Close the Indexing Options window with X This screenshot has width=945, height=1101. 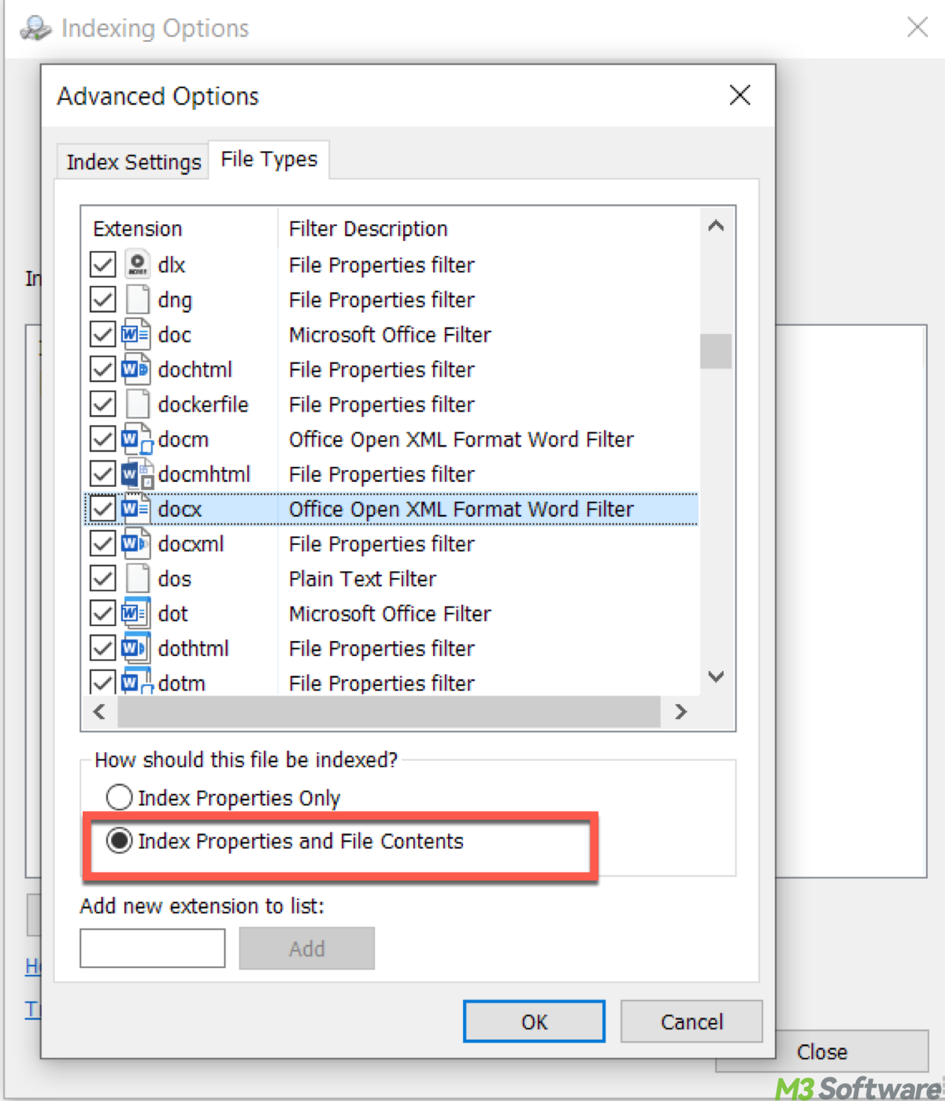coord(917,28)
